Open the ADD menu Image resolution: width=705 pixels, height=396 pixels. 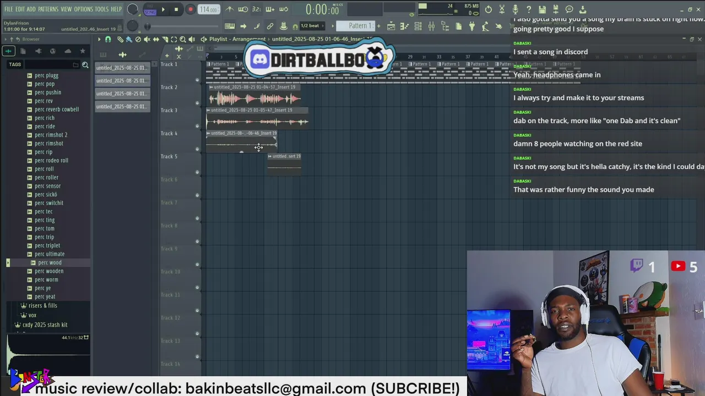[x=31, y=9]
